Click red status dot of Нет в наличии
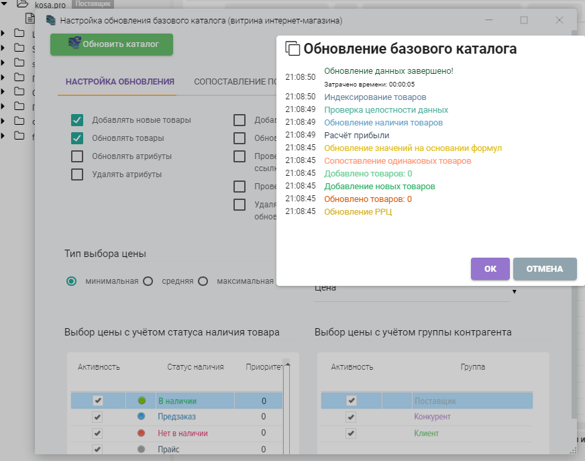The height and width of the screenshot is (461, 585). tap(142, 433)
